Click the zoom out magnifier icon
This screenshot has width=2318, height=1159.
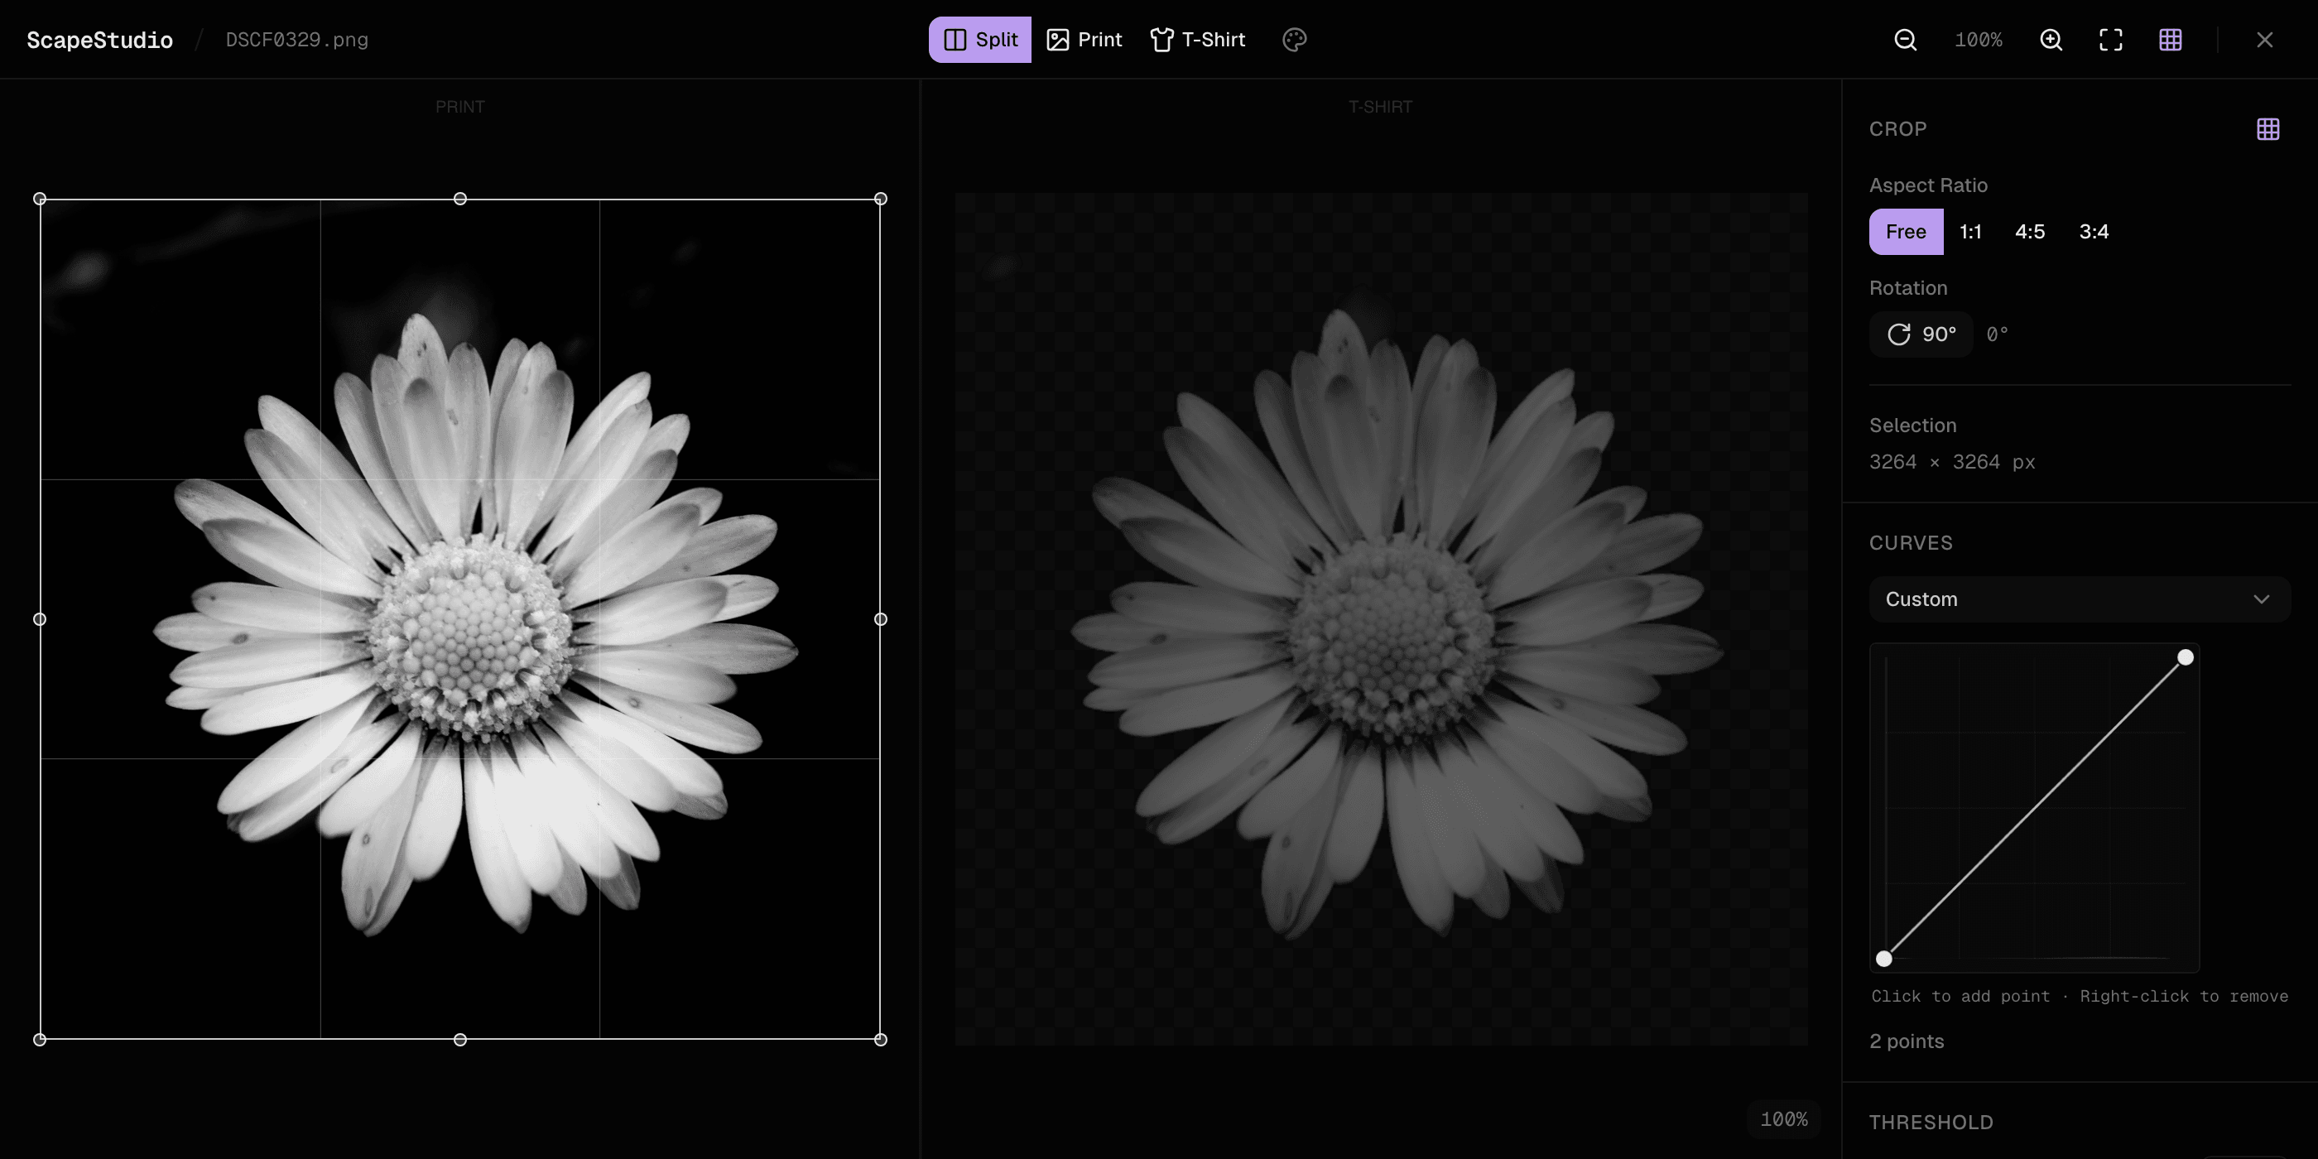pos(1905,40)
